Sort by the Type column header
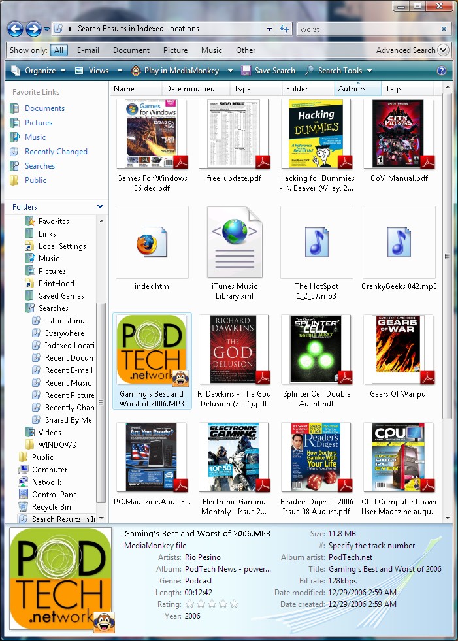458x641 pixels. tap(256, 89)
